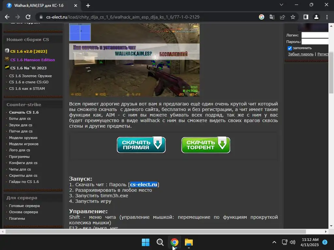Viewport: 334px width, 250px height.
Task: Open the Google icon in address bar
Action: [x=262, y=17]
